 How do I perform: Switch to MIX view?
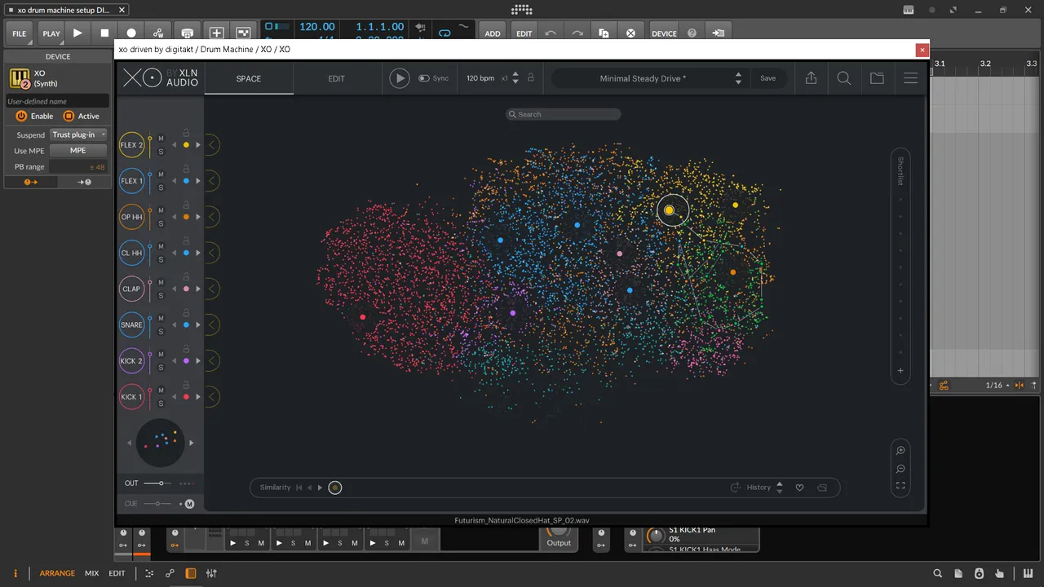[x=91, y=573]
